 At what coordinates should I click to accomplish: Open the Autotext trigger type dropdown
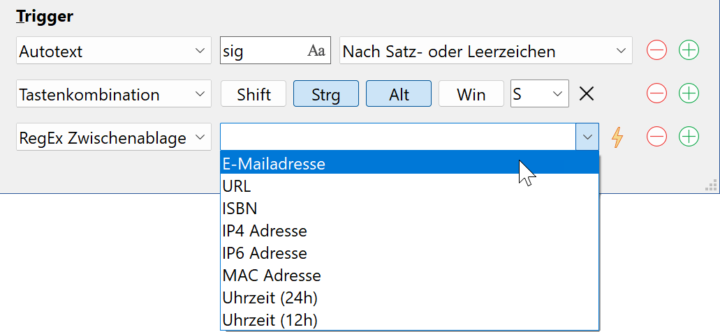point(114,50)
